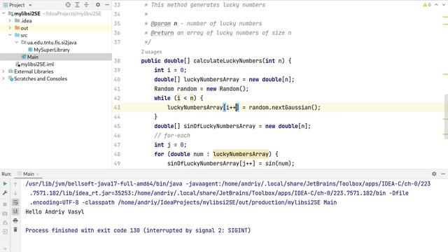448x252 pixels.
Task: Select mylibsi2SE project root row
Action: point(56,13)
